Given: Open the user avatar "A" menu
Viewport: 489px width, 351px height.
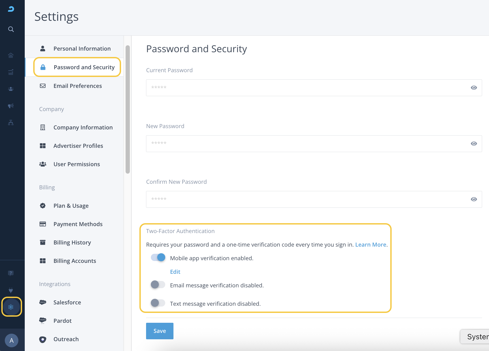Looking at the screenshot, I should tap(11, 340).
